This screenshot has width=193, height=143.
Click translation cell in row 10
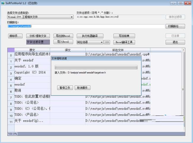[68, 116]
